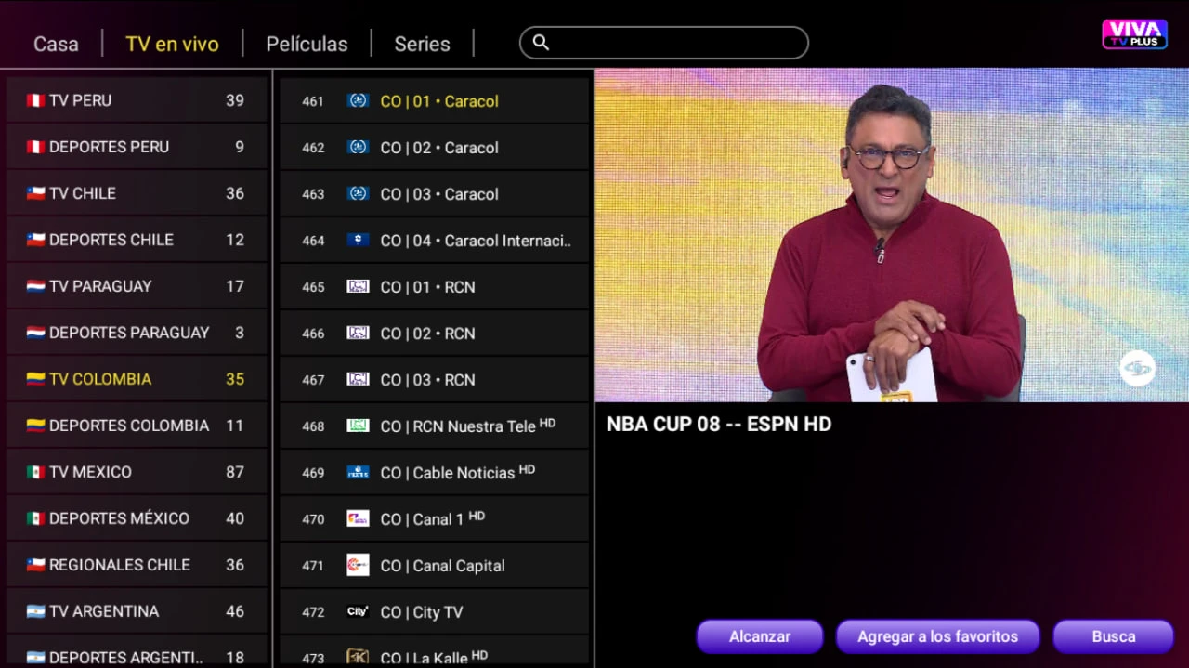Select channel text CO | 03 • Caracol
1189x668 pixels.
[439, 194]
